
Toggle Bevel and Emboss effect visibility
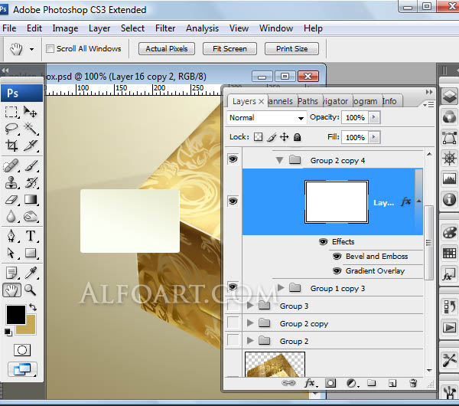[x=337, y=257]
